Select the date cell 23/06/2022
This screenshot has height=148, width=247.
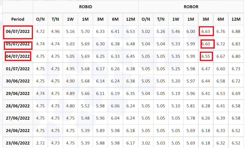pyautogui.click(x=18, y=143)
